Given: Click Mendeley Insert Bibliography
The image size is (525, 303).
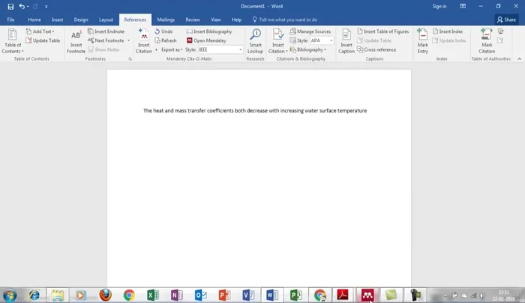Looking at the screenshot, I should point(209,31).
